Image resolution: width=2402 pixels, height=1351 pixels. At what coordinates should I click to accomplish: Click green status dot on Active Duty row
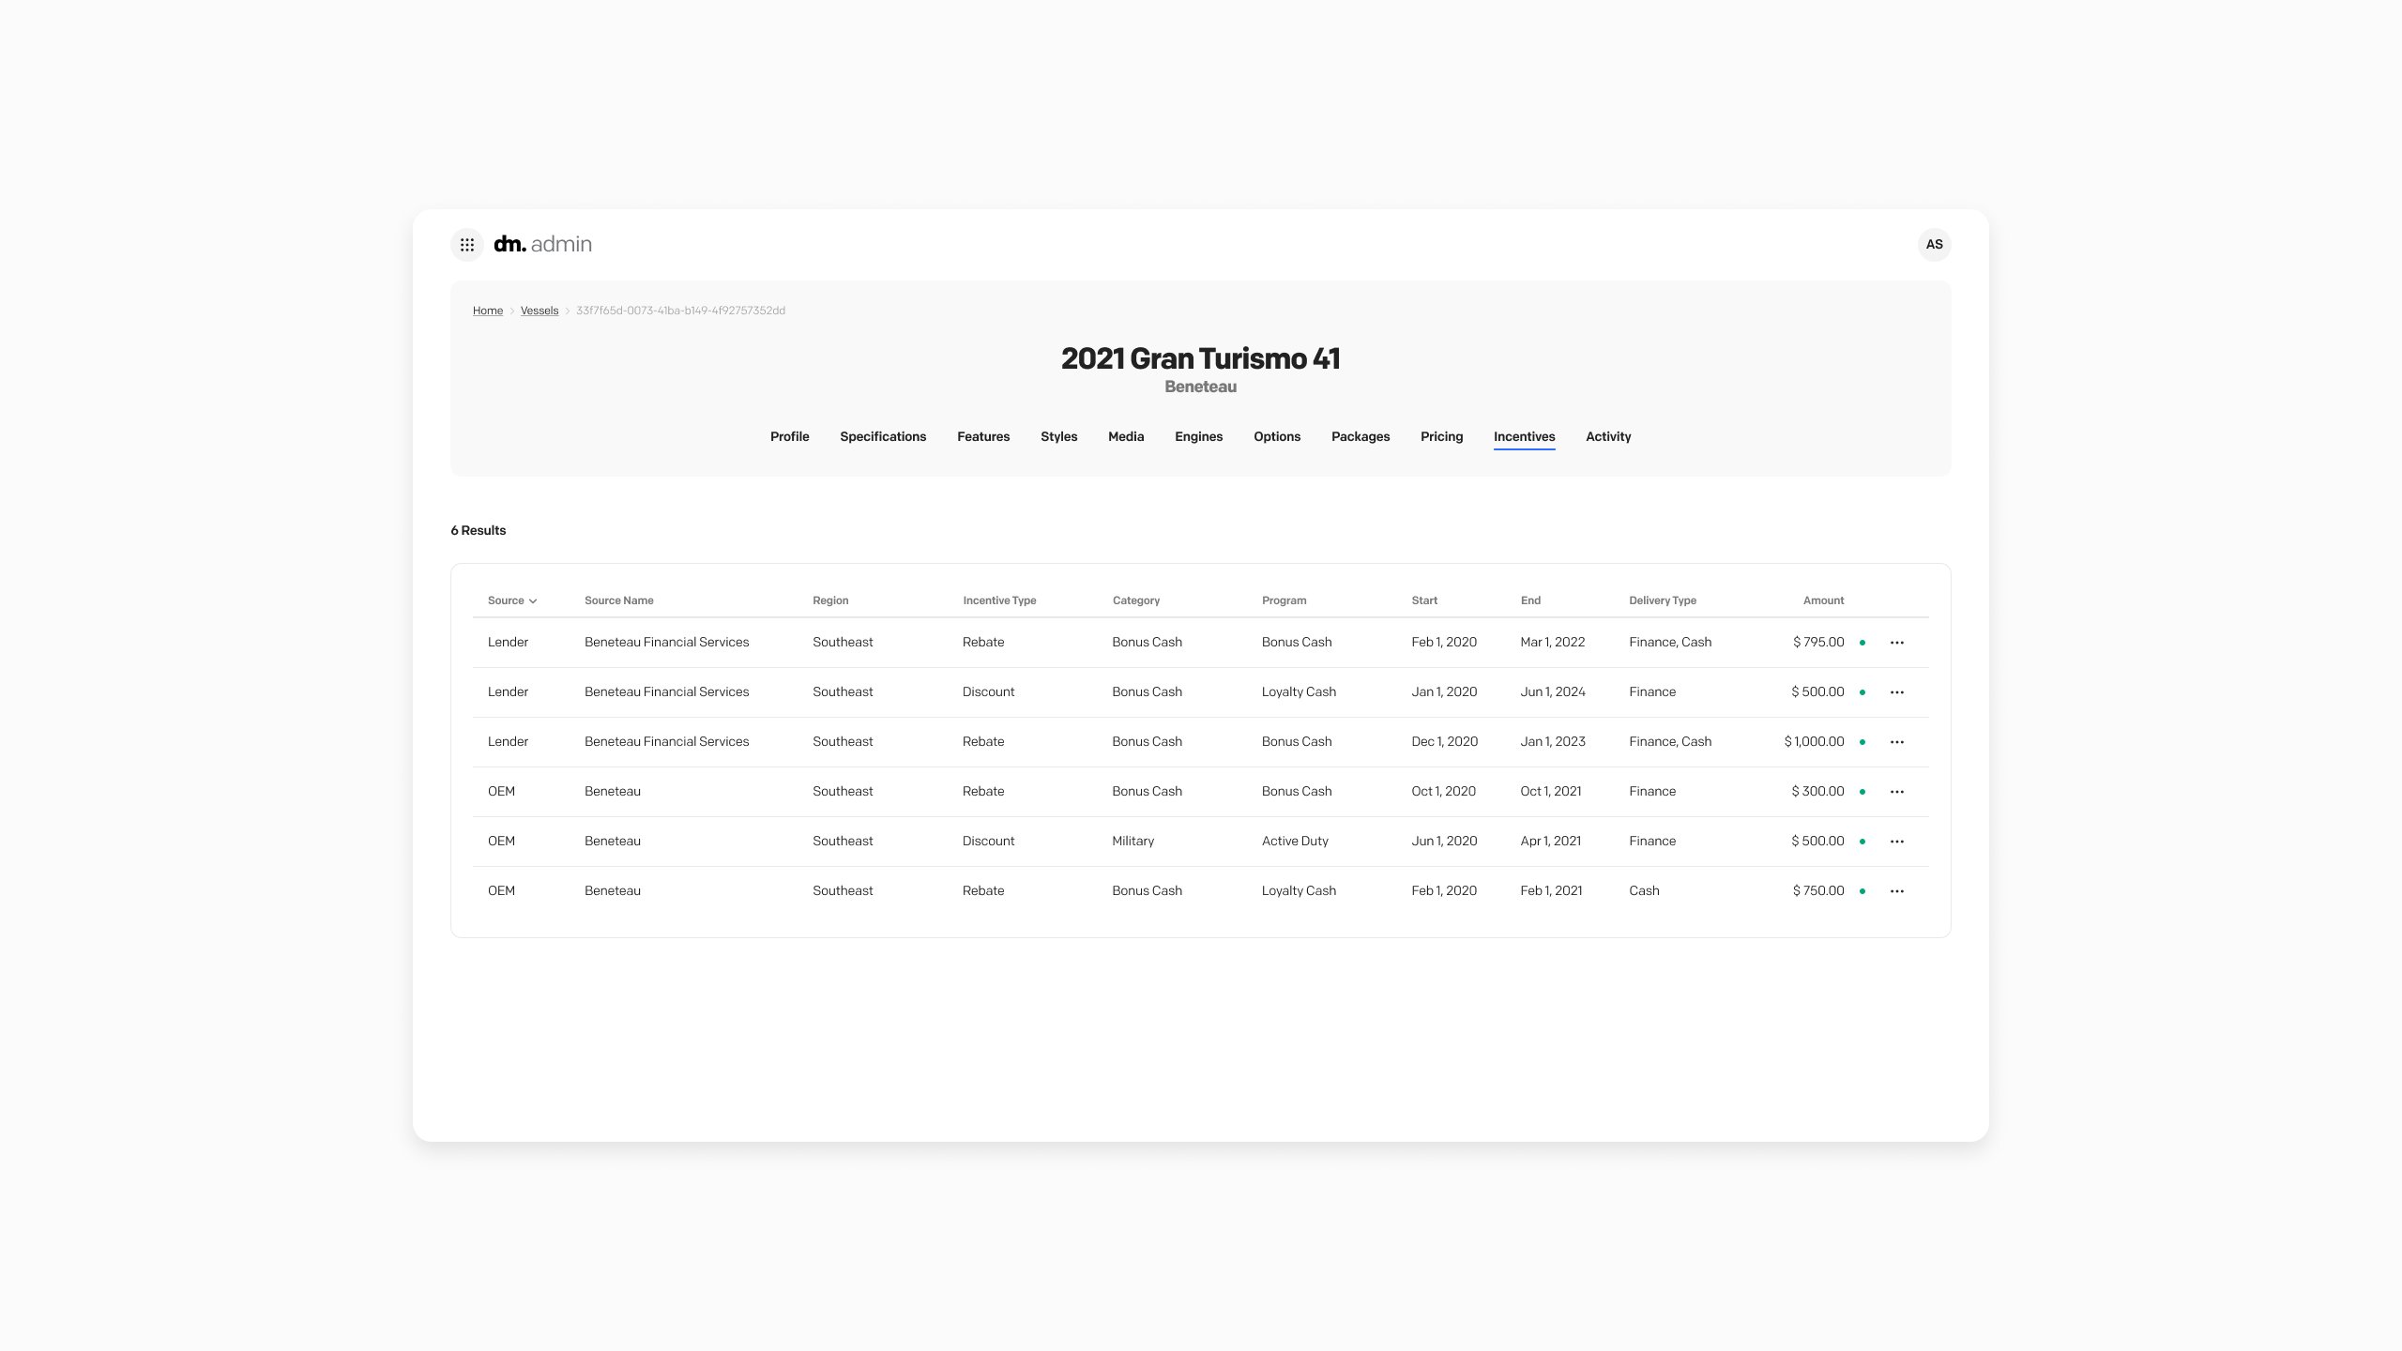point(1862,842)
